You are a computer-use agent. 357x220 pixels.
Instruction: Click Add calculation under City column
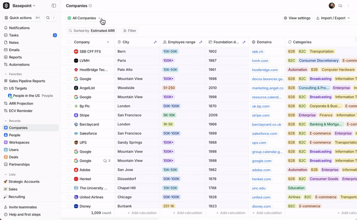tap(141, 213)
